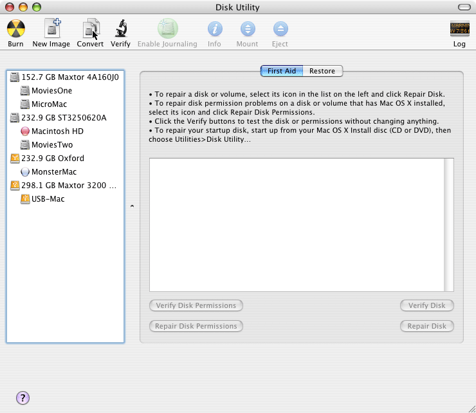476x413 pixels.
Task: Click the MicroMac volume icon
Action: click(x=25, y=104)
